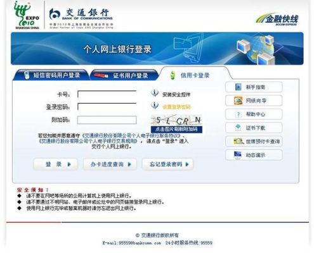Click the 登录密码 input field
The height and width of the screenshot is (253, 314).
(107, 107)
